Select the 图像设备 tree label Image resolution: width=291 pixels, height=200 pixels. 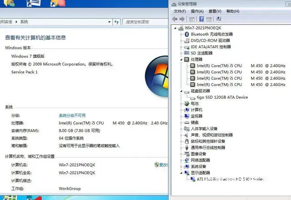click(x=198, y=154)
